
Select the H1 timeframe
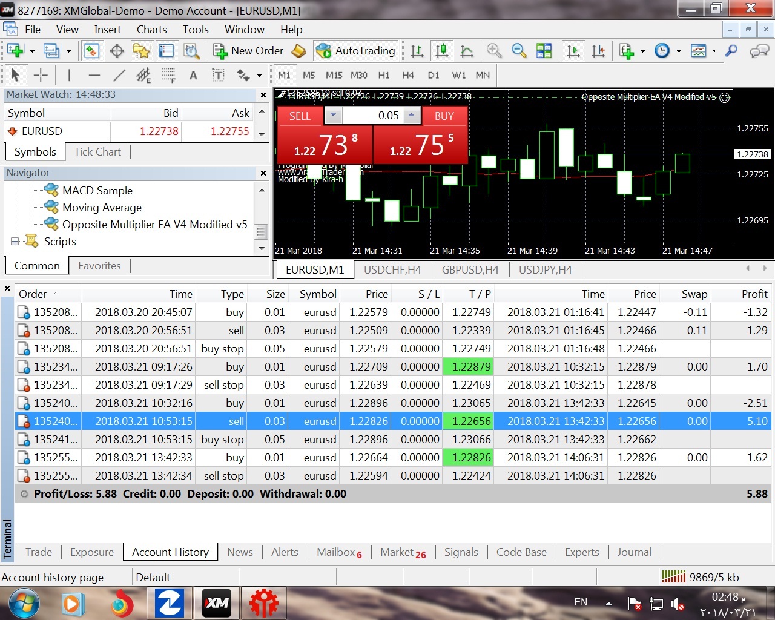pos(383,75)
